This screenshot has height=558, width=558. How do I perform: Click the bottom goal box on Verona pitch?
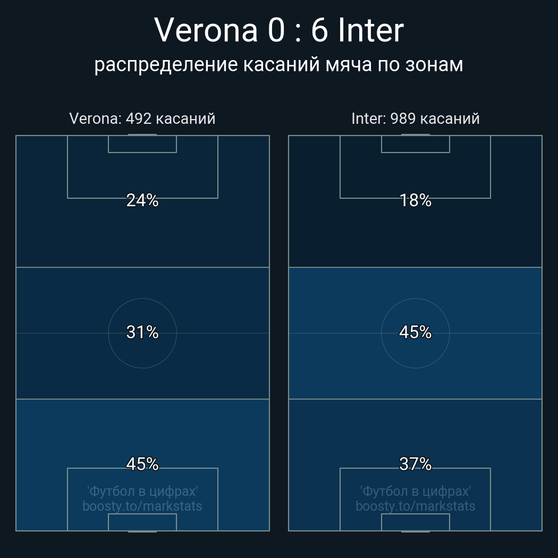[x=142, y=522]
